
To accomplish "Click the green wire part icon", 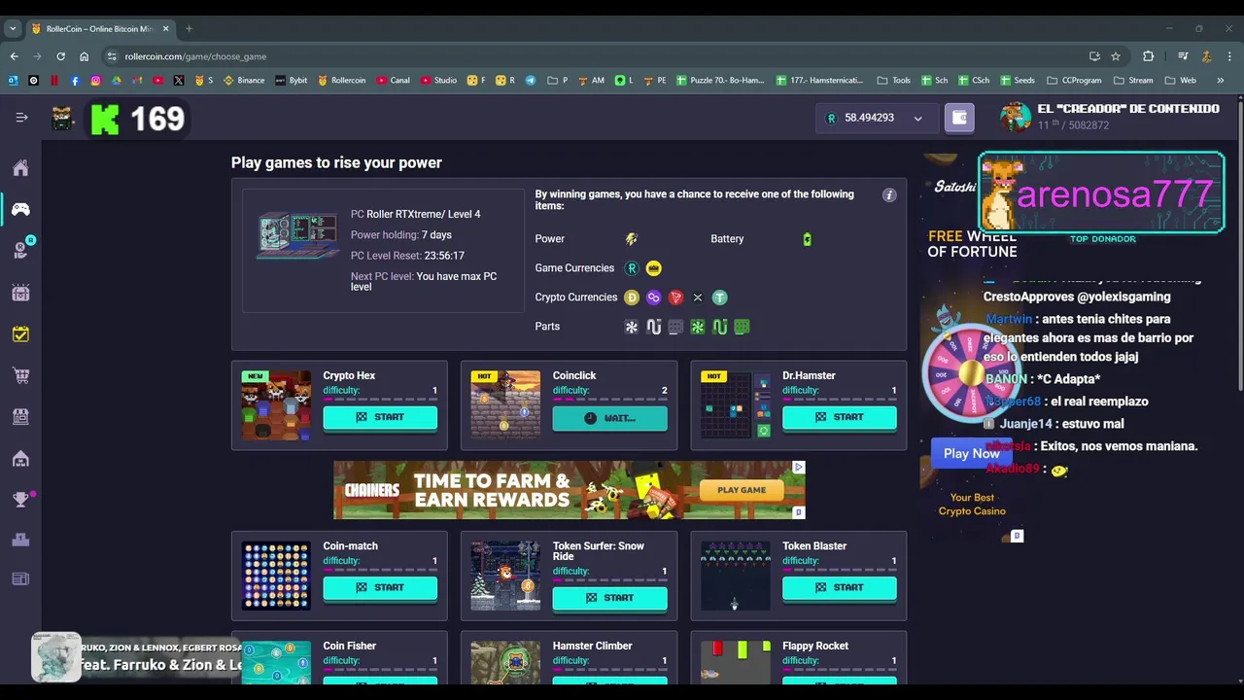I will click(x=719, y=327).
